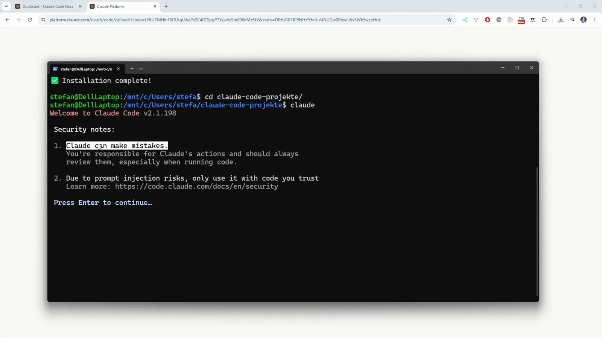Image resolution: width=602 pixels, height=338 pixels.
Task: Restore the browser window
Action: coord(580,6)
